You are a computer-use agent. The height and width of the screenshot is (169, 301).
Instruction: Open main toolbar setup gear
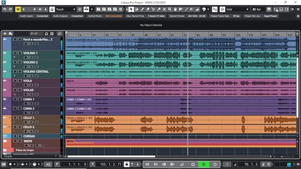[x=298, y=9]
